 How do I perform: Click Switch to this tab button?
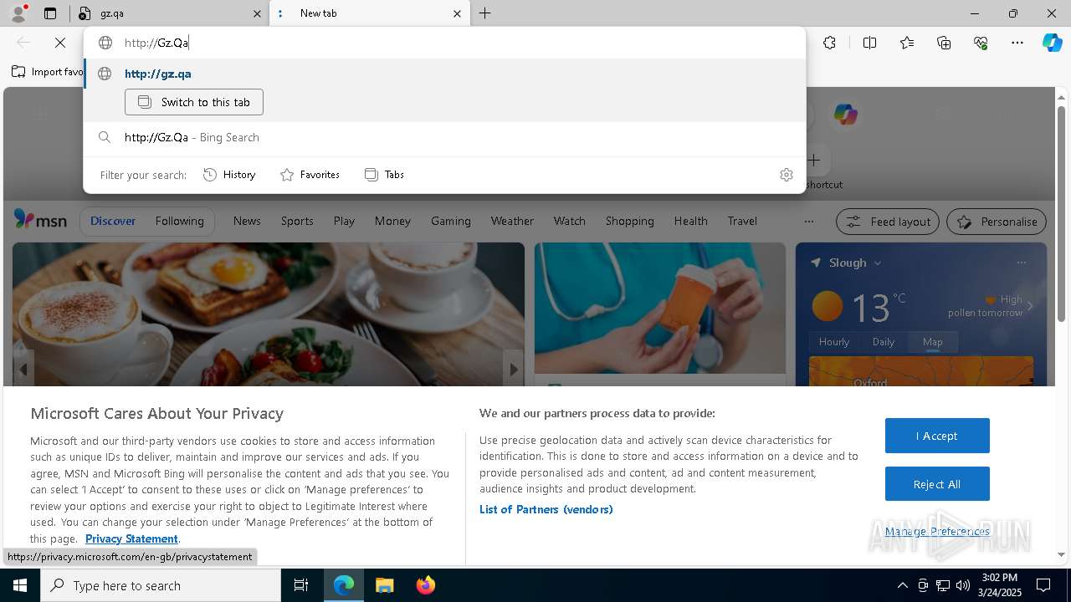point(194,102)
